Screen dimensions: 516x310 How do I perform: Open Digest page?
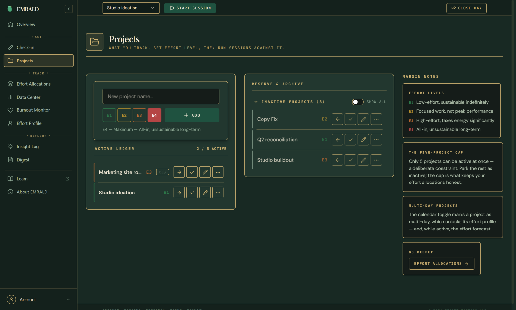click(x=38, y=160)
